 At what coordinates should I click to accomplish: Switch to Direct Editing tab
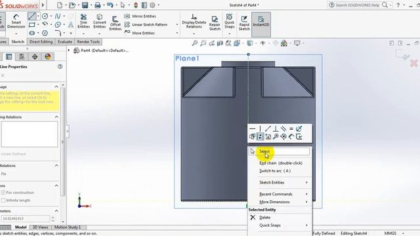[41, 42]
